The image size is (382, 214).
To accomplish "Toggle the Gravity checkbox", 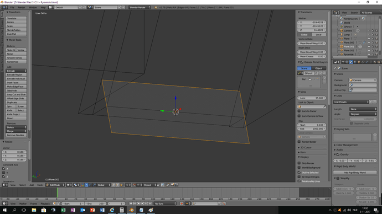I will (338, 154).
